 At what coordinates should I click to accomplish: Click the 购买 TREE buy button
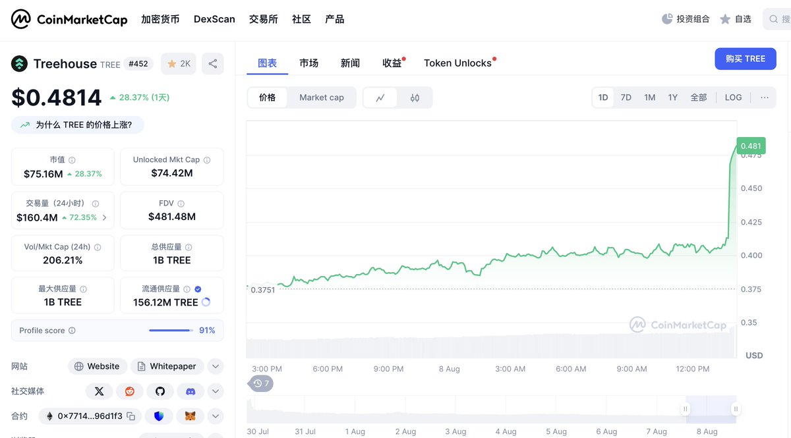point(746,59)
